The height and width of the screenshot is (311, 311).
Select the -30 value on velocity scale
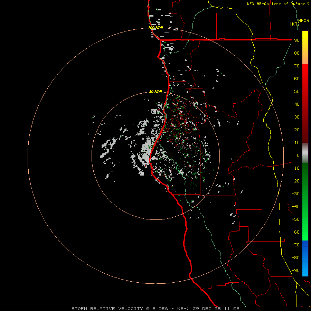[x=295, y=194]
